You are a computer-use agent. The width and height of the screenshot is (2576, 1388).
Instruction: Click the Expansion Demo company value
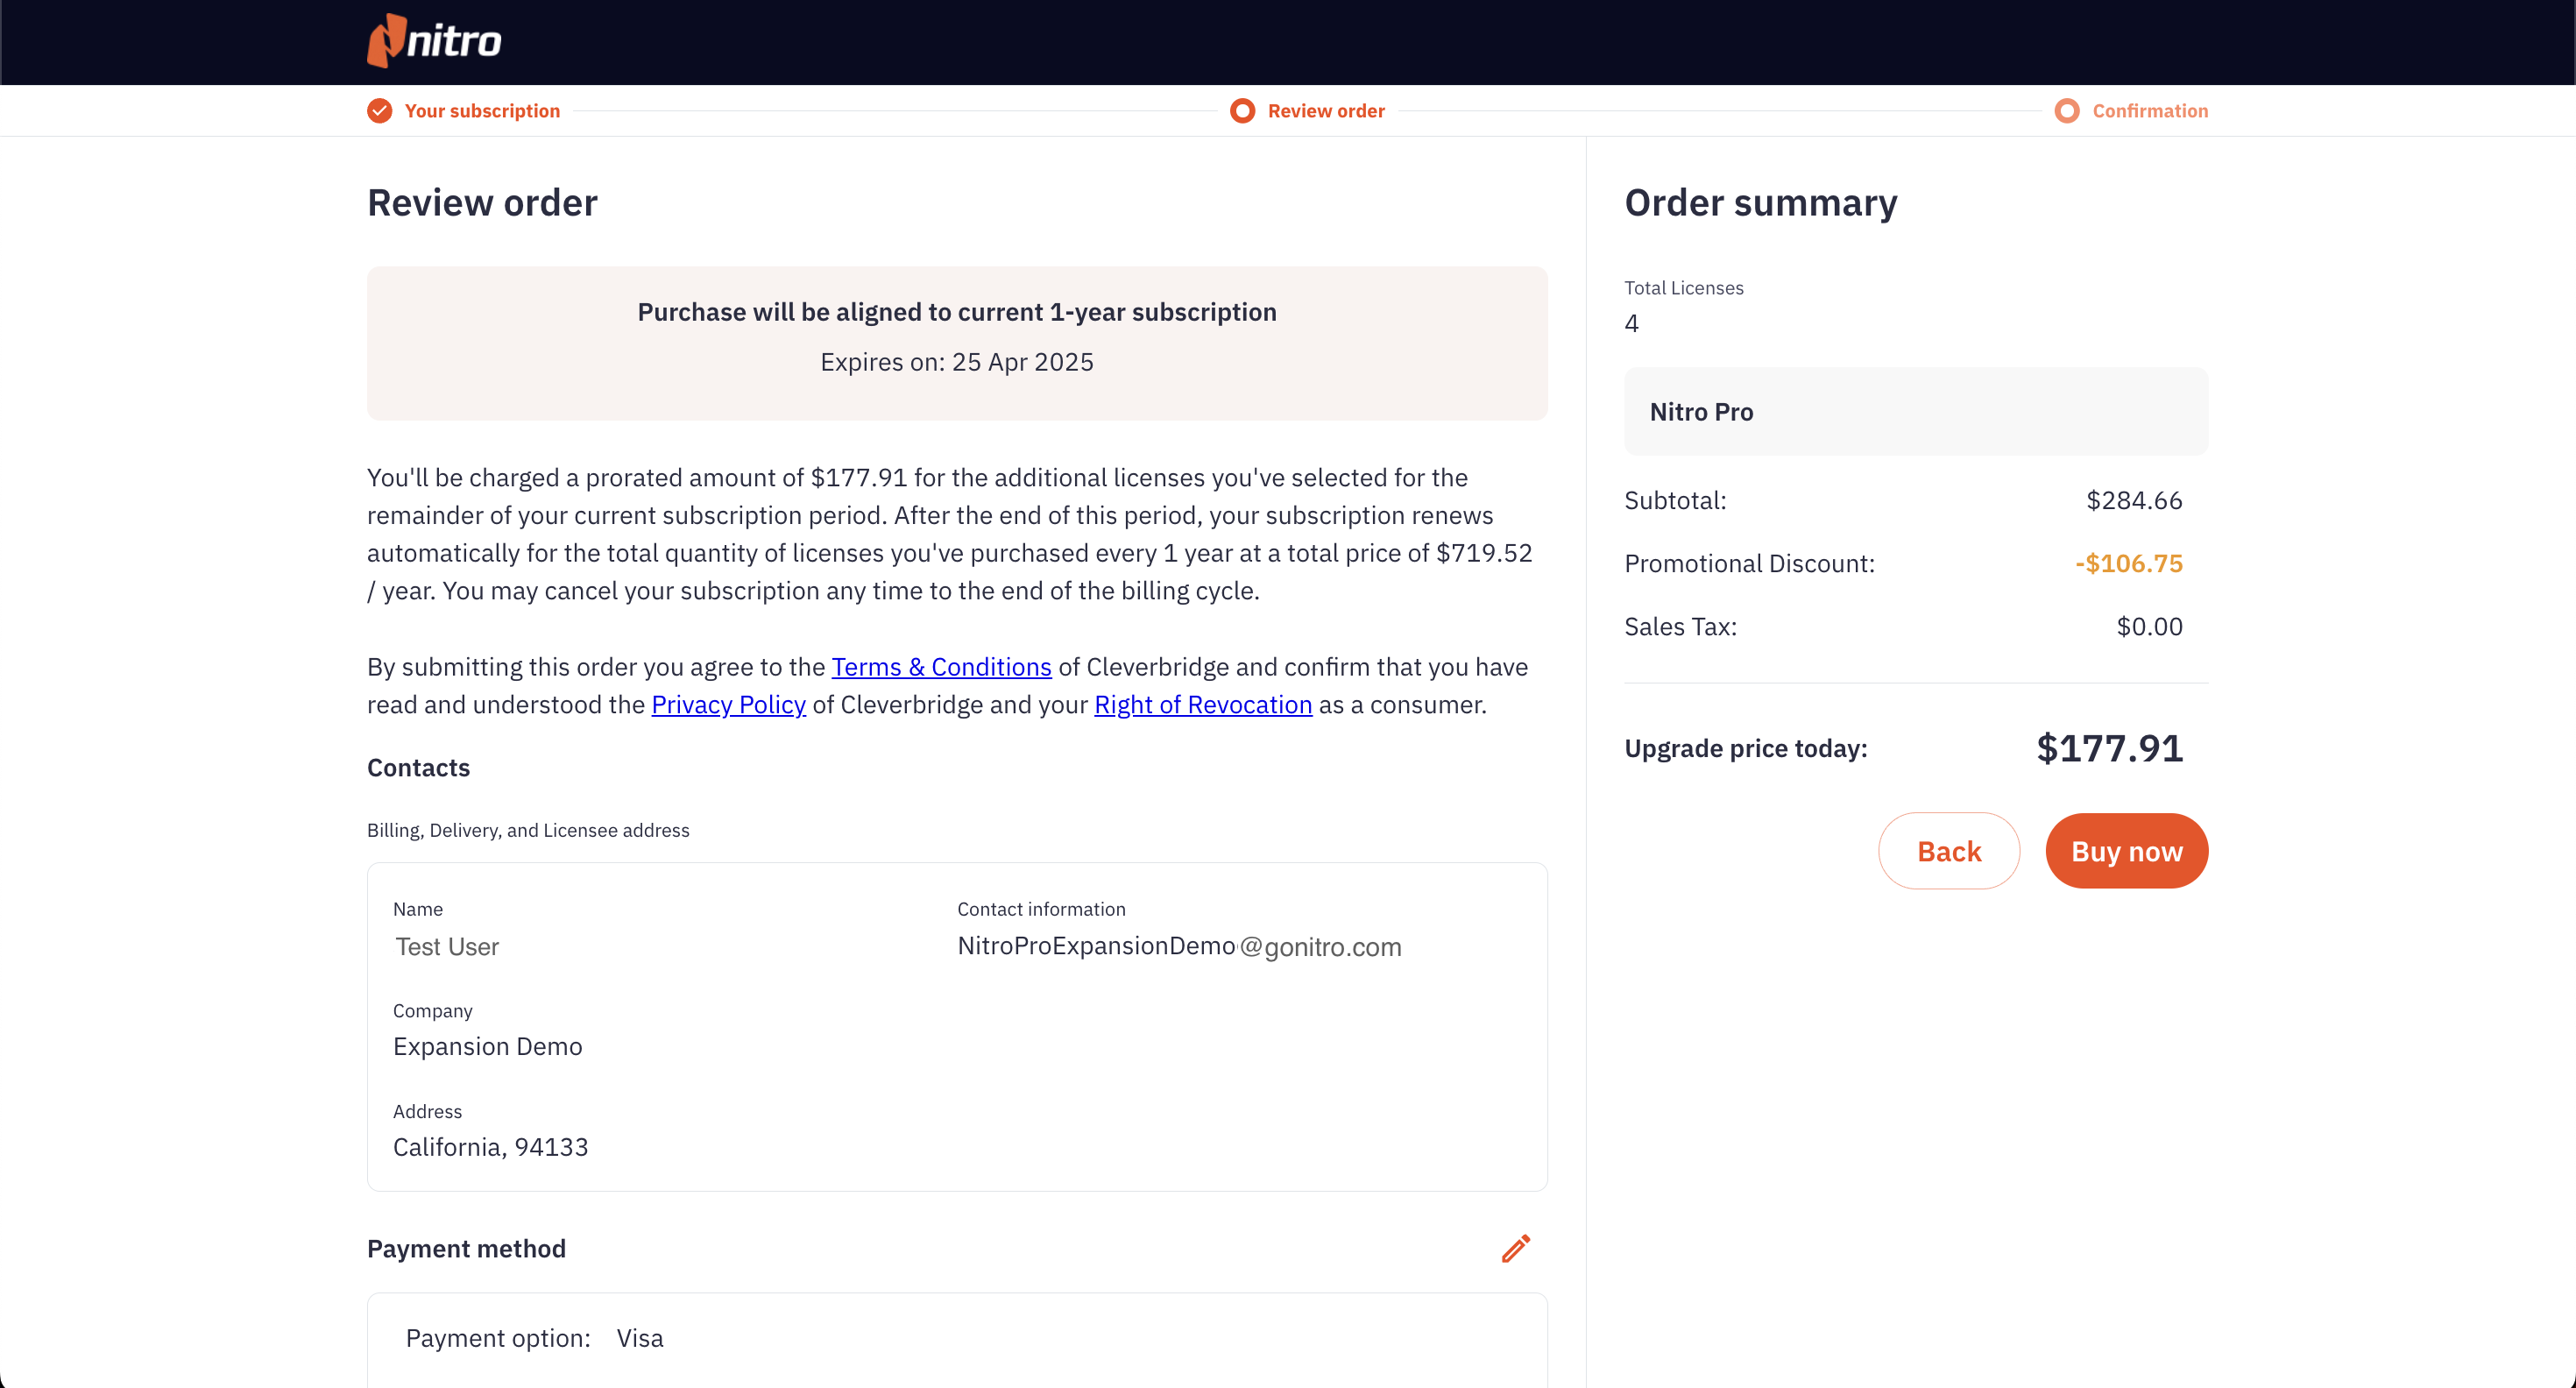(487, 1046)
